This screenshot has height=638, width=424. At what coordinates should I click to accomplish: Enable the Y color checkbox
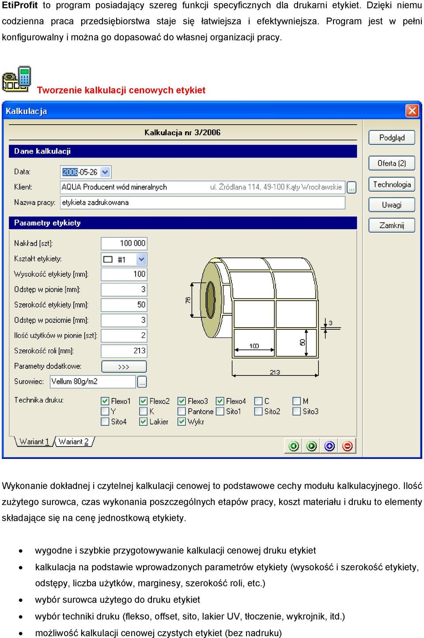click(105, 411)
